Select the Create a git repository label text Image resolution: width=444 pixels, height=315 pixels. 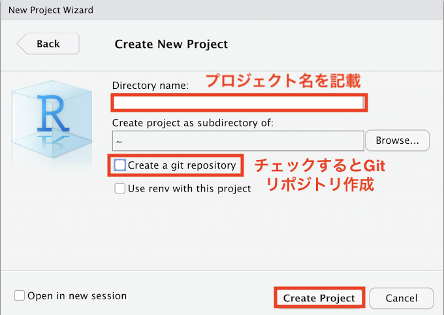(182, 165)
